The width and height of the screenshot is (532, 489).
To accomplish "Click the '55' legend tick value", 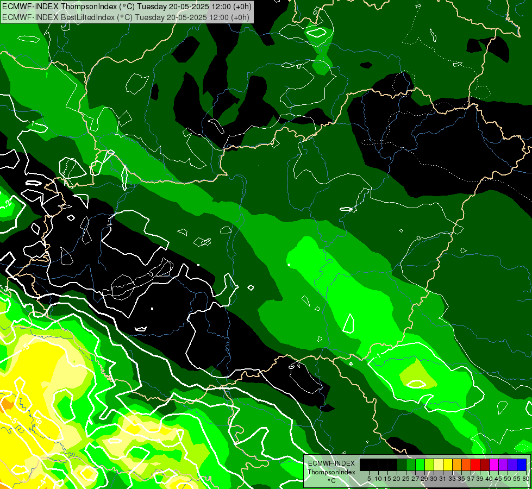I will (517, 479).
